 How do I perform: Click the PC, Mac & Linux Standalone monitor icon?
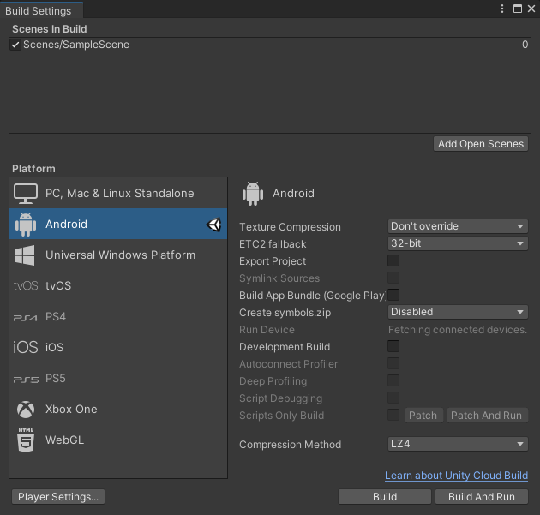[26, 194]
